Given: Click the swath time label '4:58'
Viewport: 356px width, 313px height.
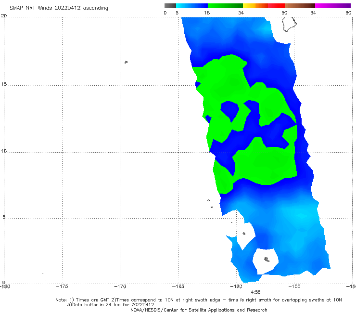Looking at the screenshot, I should click(x=255, y=292).
